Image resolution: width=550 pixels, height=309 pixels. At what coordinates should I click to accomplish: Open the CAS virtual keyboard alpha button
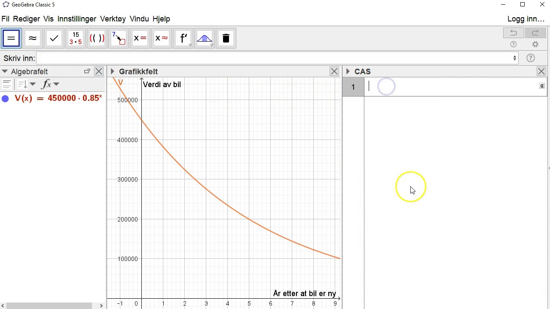542,86
